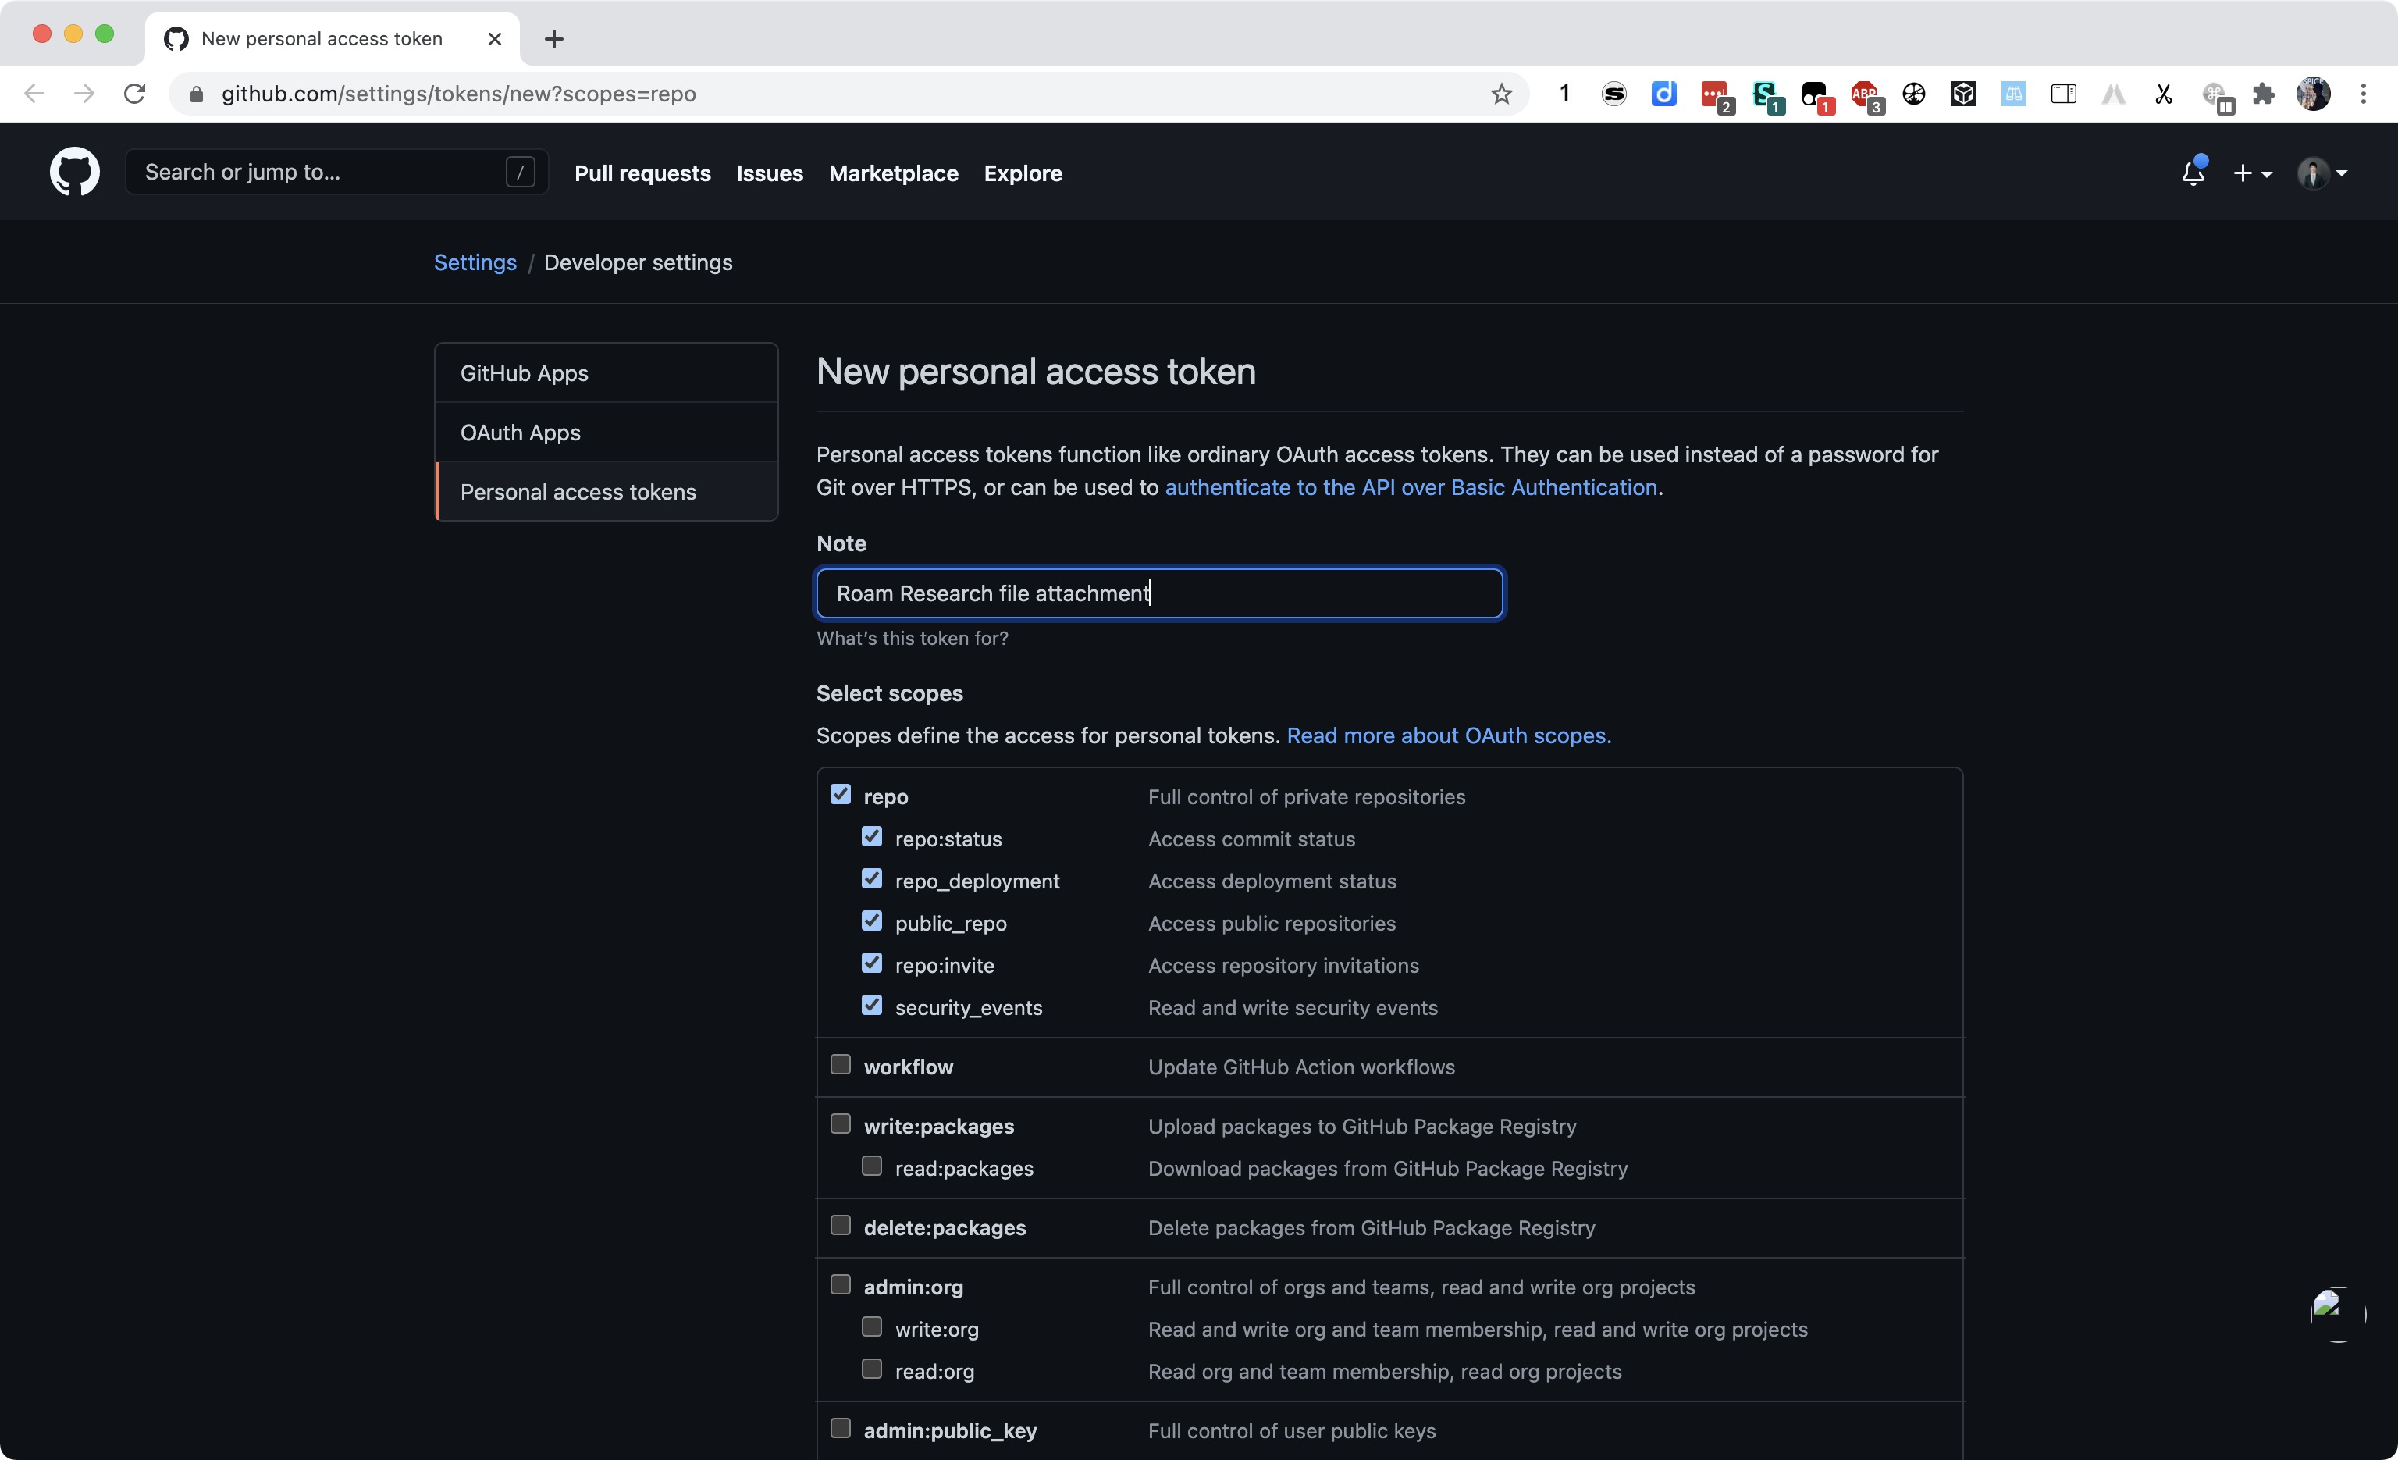
Task: Click the back navigation arrow icon
Action: [34, 93]
